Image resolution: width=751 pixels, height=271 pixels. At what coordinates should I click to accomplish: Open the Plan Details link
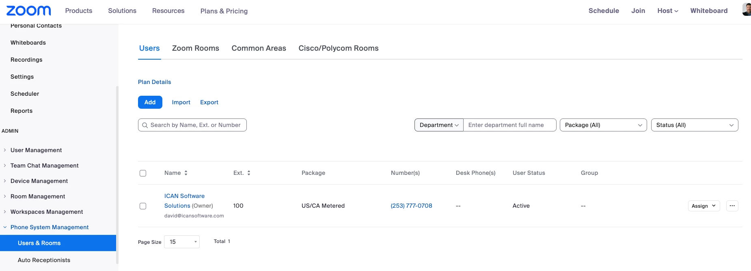pyautogui.click(x=154, y=82)
